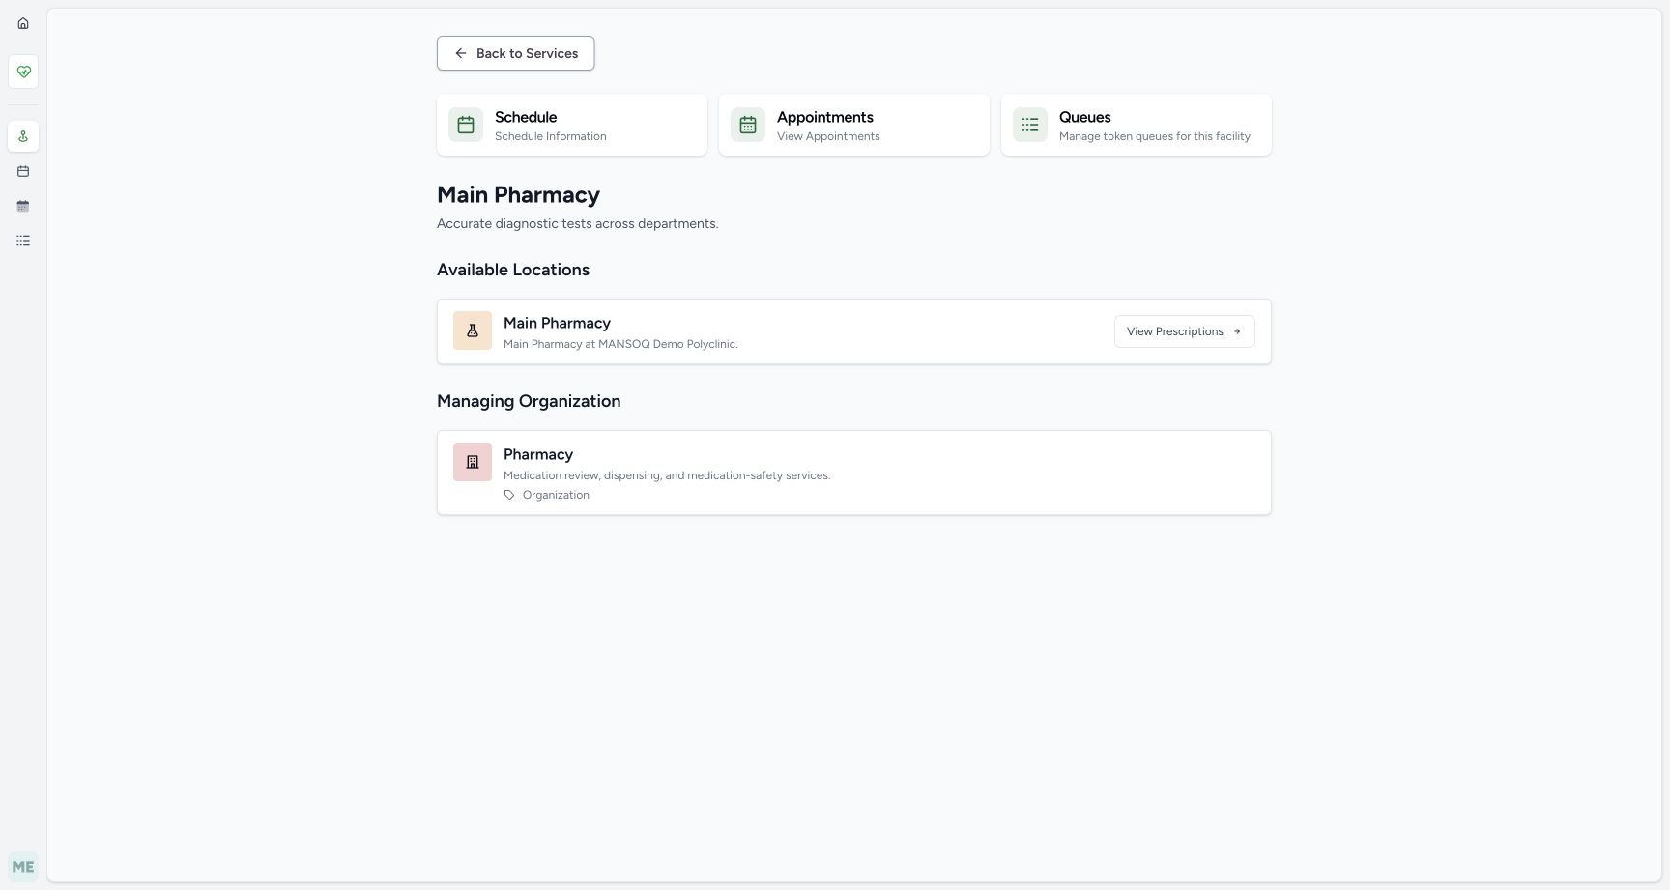The width and height of the screenshot is (1670, 890).
Task: Click the large Main Pharmacy page title
Action: [518, 194]
